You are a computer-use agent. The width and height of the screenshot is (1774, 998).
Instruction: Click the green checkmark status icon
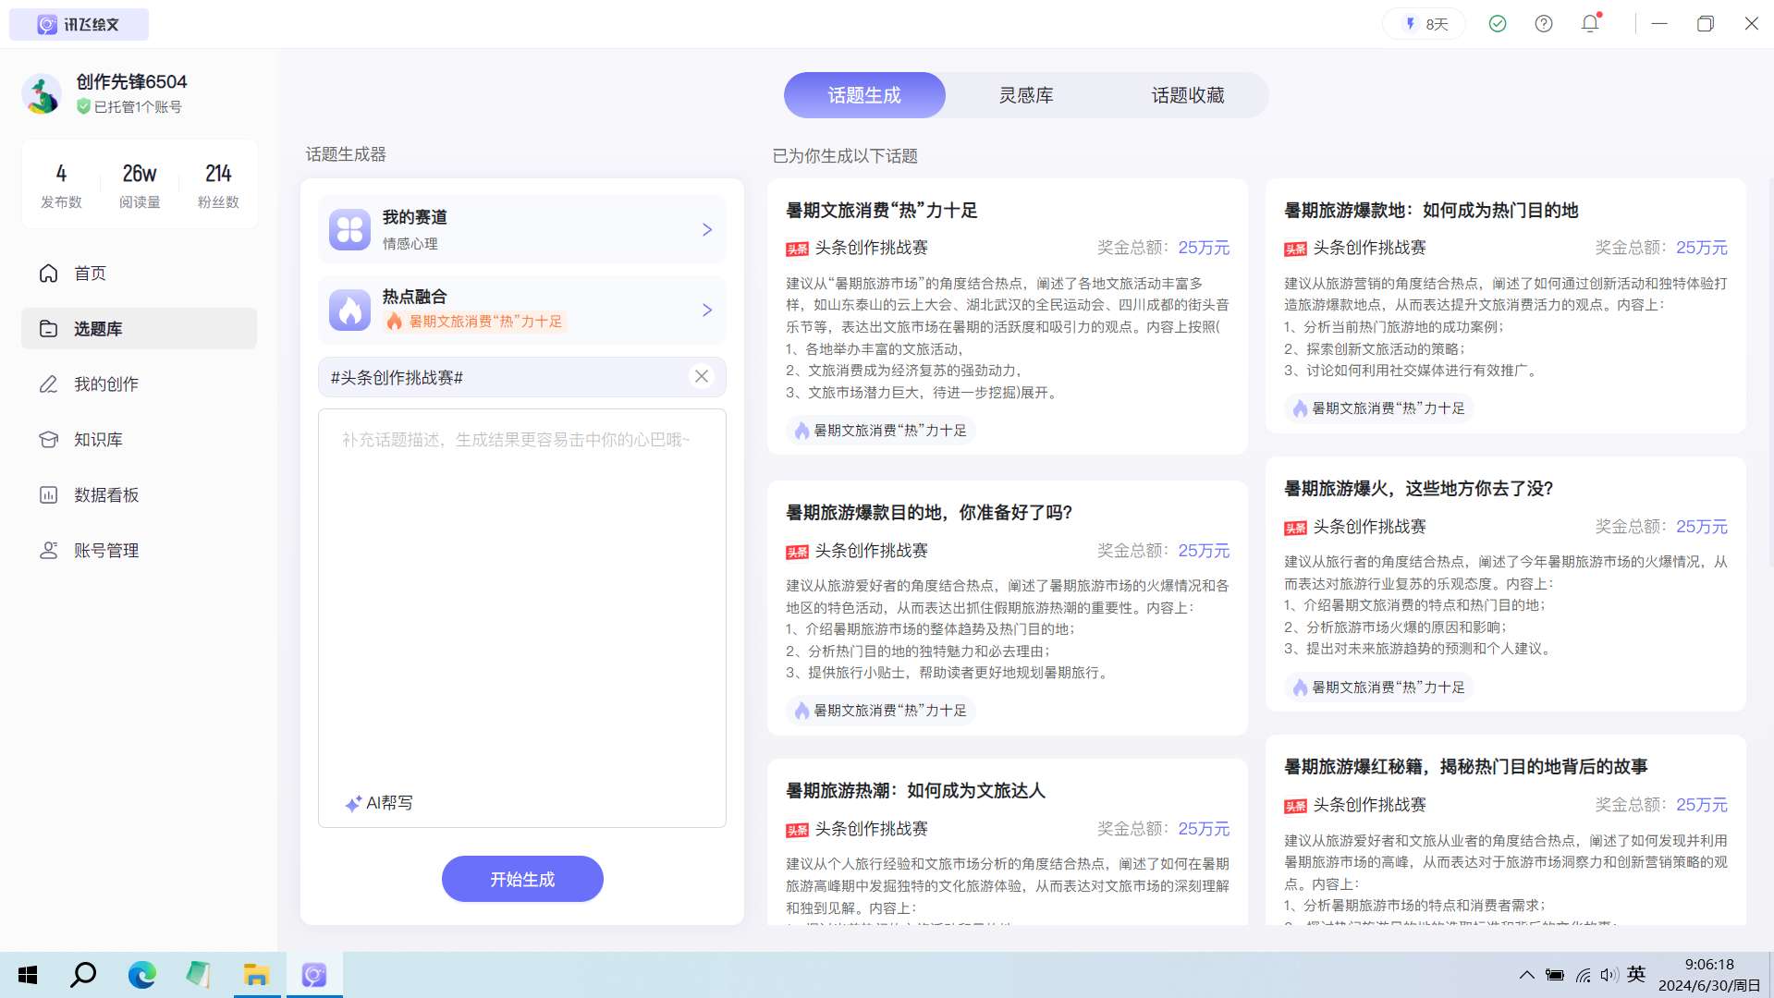click(x=1498, y=24)
